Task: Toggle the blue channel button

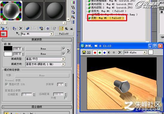Action: 104,52
